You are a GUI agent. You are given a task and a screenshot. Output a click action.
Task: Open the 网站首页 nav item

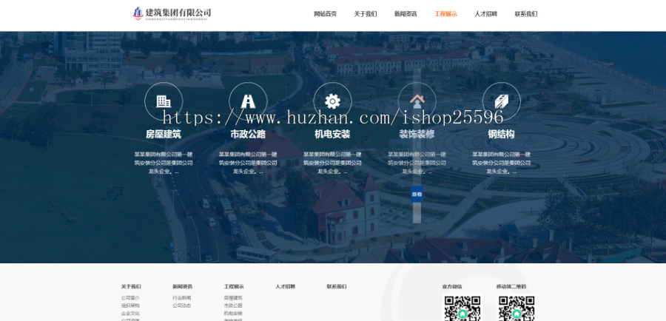click(326, 14)
